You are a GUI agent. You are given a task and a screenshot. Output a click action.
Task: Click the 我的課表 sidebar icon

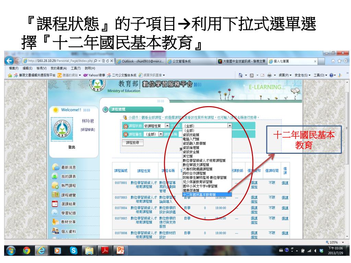[x=55, y=176]
